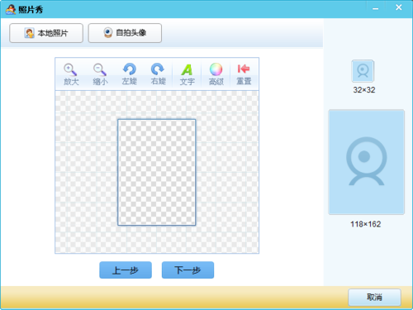Screen dimensions: 413x310
Task: Click the 照片秀 app icon in title bar
Action: pos(11,10)
